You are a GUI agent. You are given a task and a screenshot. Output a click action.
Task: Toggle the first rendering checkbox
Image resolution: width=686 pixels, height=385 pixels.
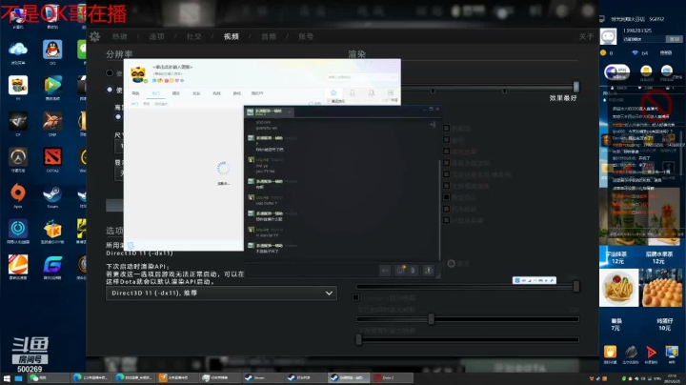click(x=446, y=129)
